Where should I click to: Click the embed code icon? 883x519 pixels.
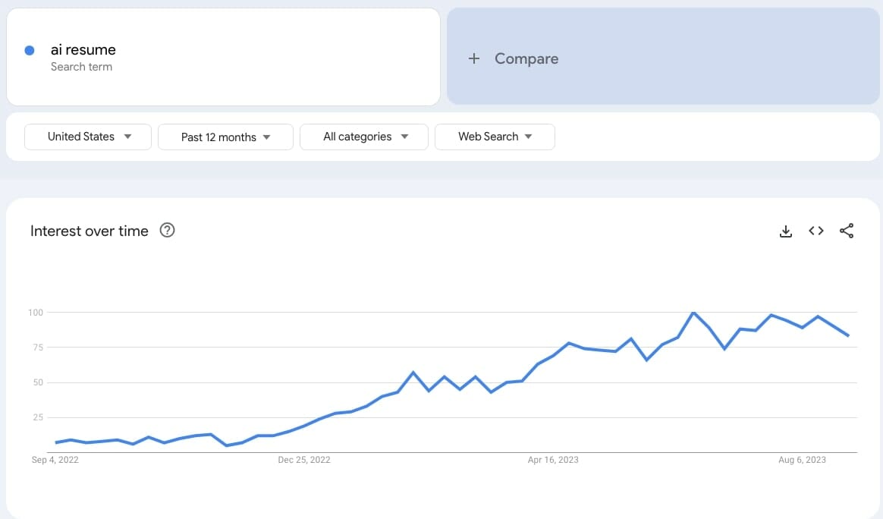tap(816, 231)
